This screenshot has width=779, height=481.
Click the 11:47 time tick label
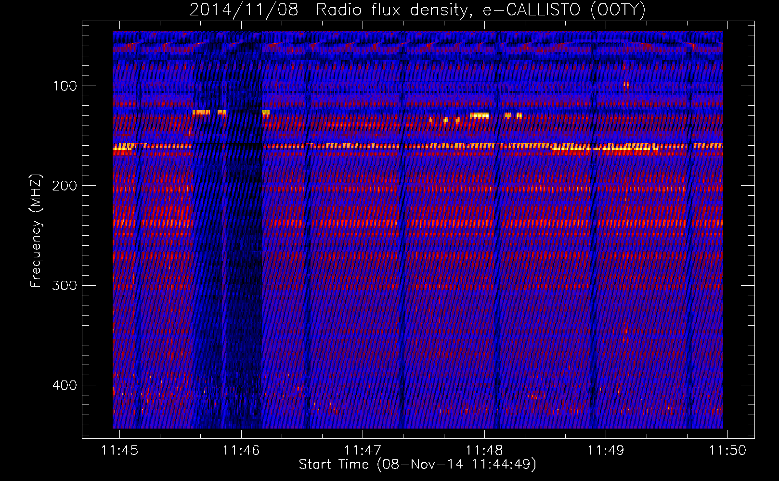[363, 450]
